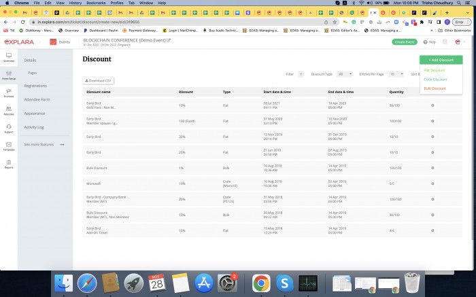Open the Promote sidebar icon
This screenshot has width=476, height=297.
click(x=9, y=92)
